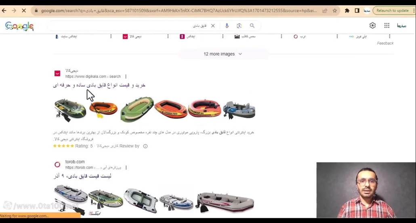Stop loading the page

coord(25,10)
